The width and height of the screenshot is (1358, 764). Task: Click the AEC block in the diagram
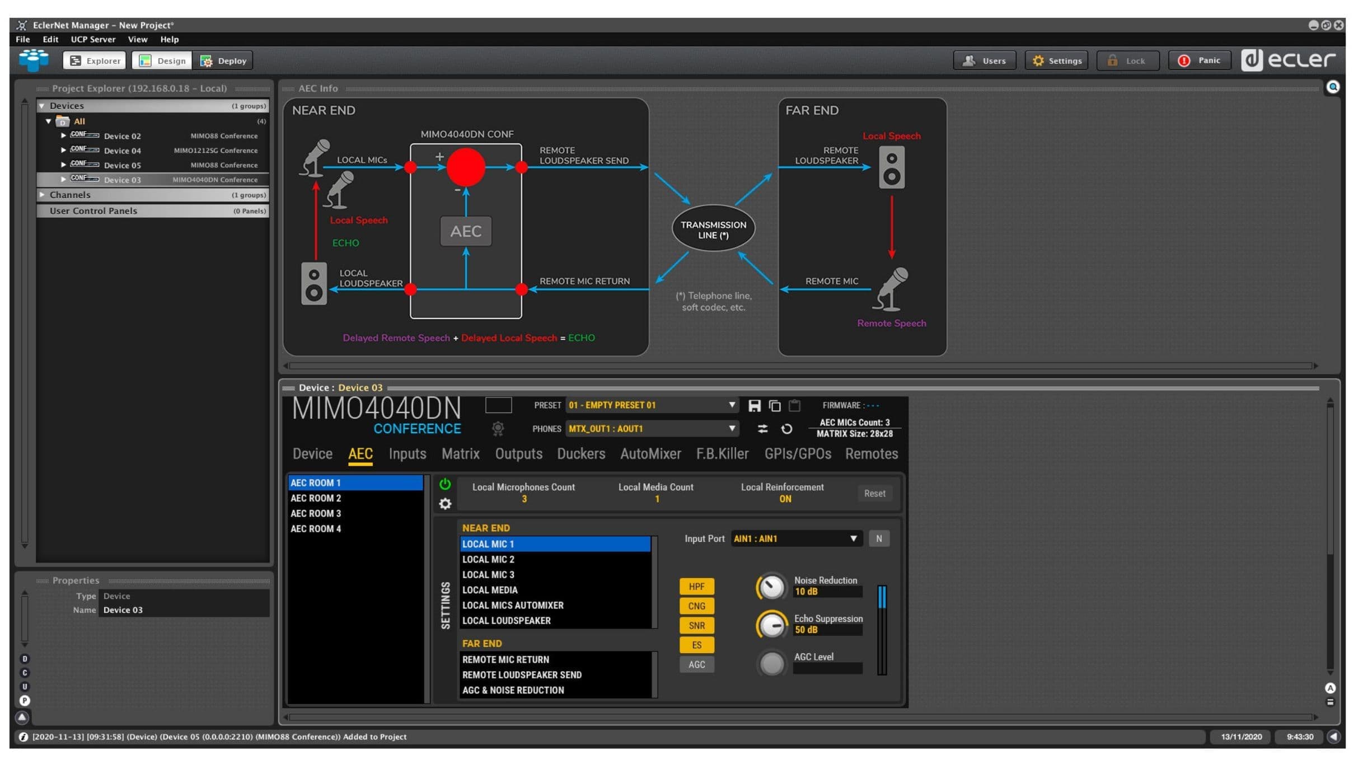point(466,231)
